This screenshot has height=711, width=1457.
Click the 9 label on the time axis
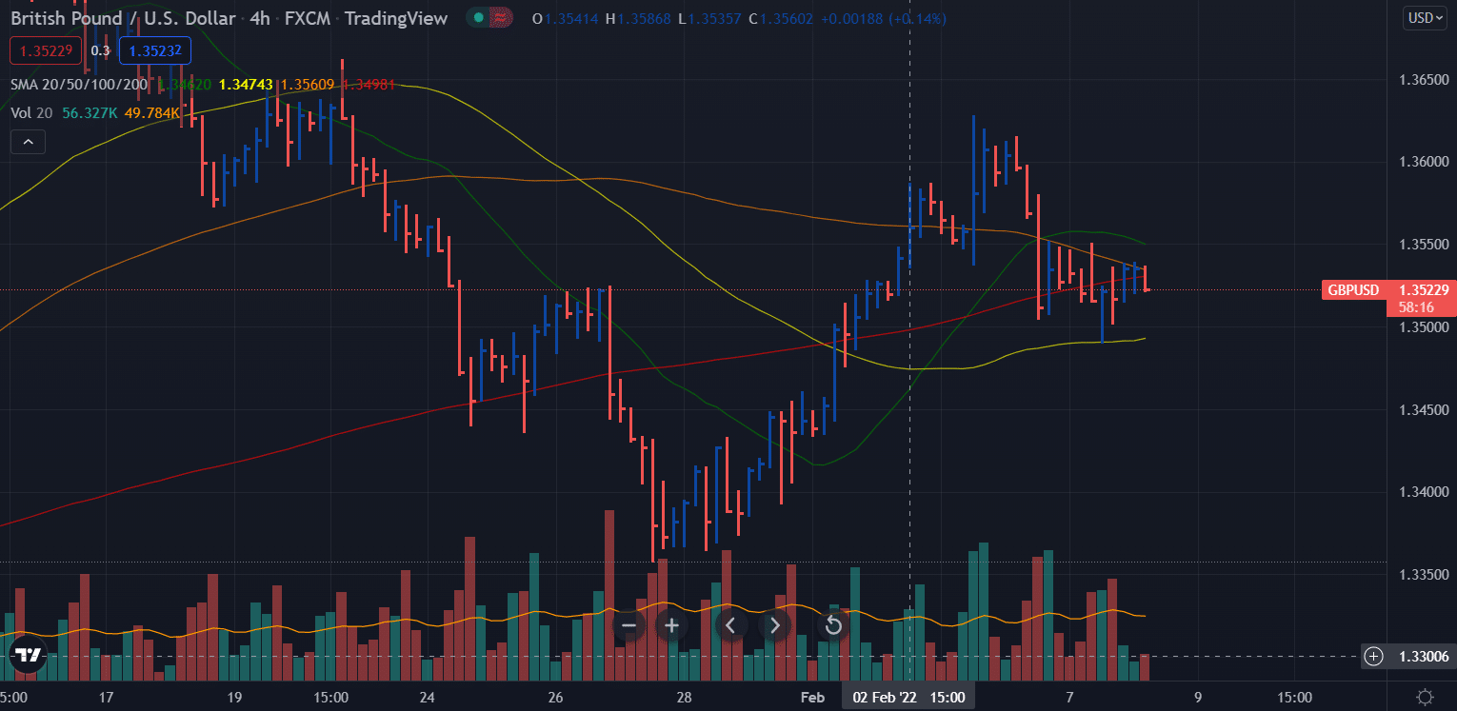click(x=1197, y=698)
